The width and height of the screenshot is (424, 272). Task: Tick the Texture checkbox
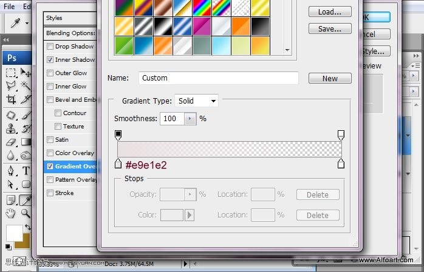(x=58, y=126)
